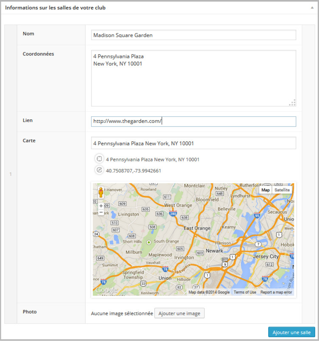The height and width of the screenshot is (341, 319).
Task: Click the Ajouter une image button
Action: click(x=179, y=313)
